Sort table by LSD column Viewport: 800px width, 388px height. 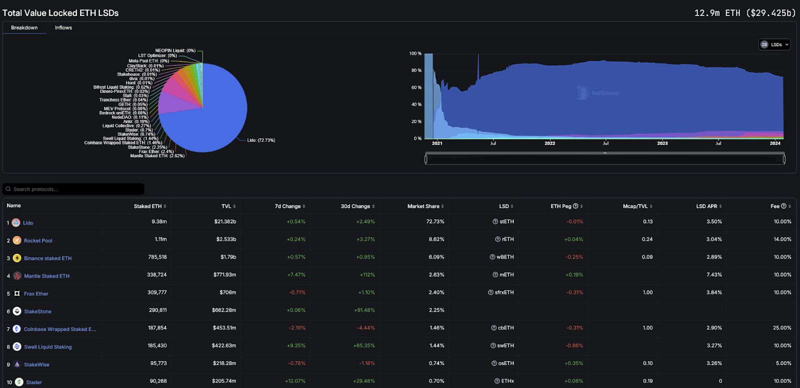click(x=506, y=206)
